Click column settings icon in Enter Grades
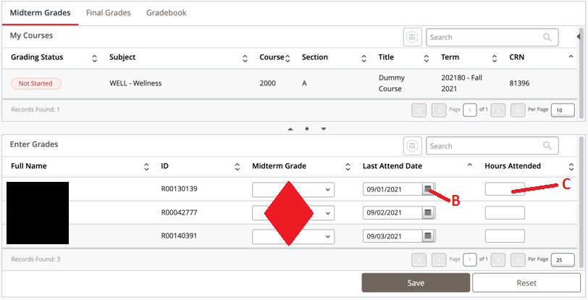Screen dimensions: 588x300 411,146
